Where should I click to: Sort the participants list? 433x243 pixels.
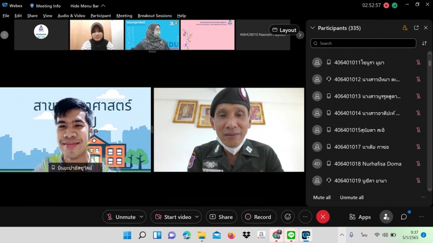(424, 43)
